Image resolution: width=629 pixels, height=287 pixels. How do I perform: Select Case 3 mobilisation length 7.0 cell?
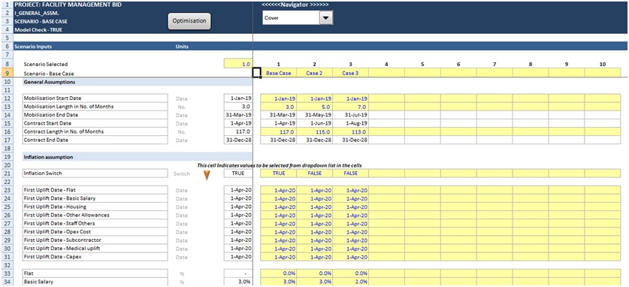351,107
